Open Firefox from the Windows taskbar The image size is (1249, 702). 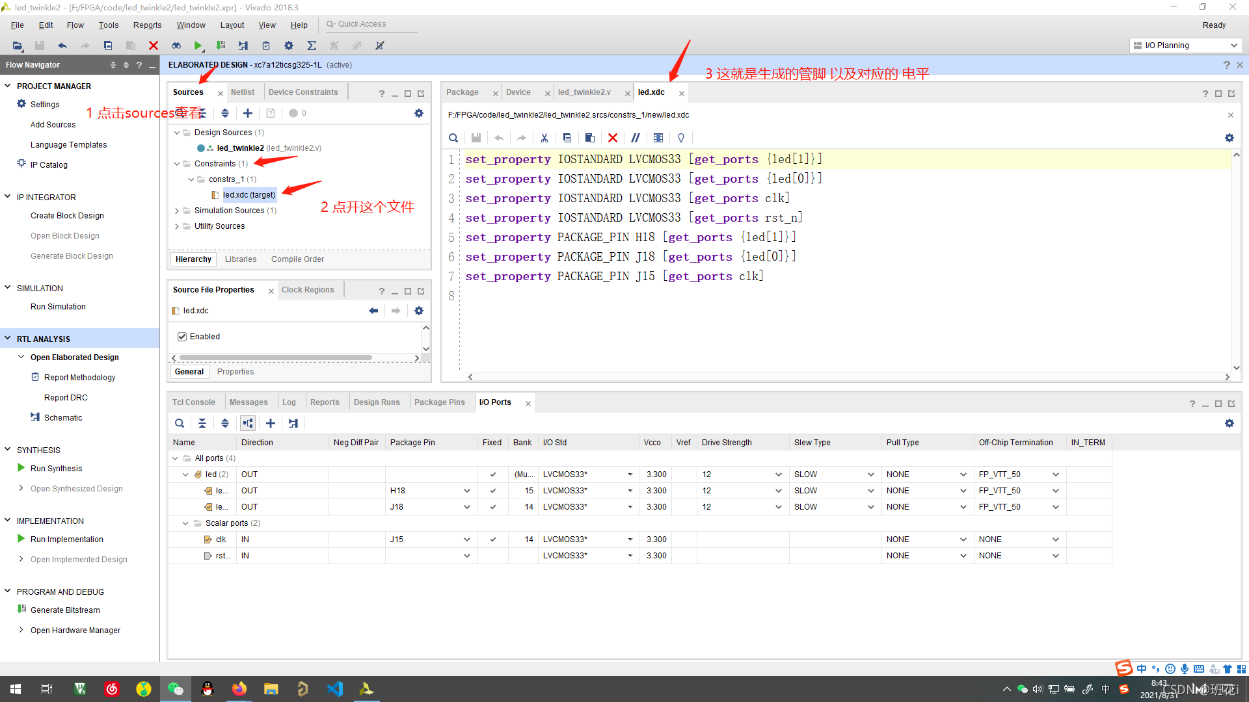239,689
